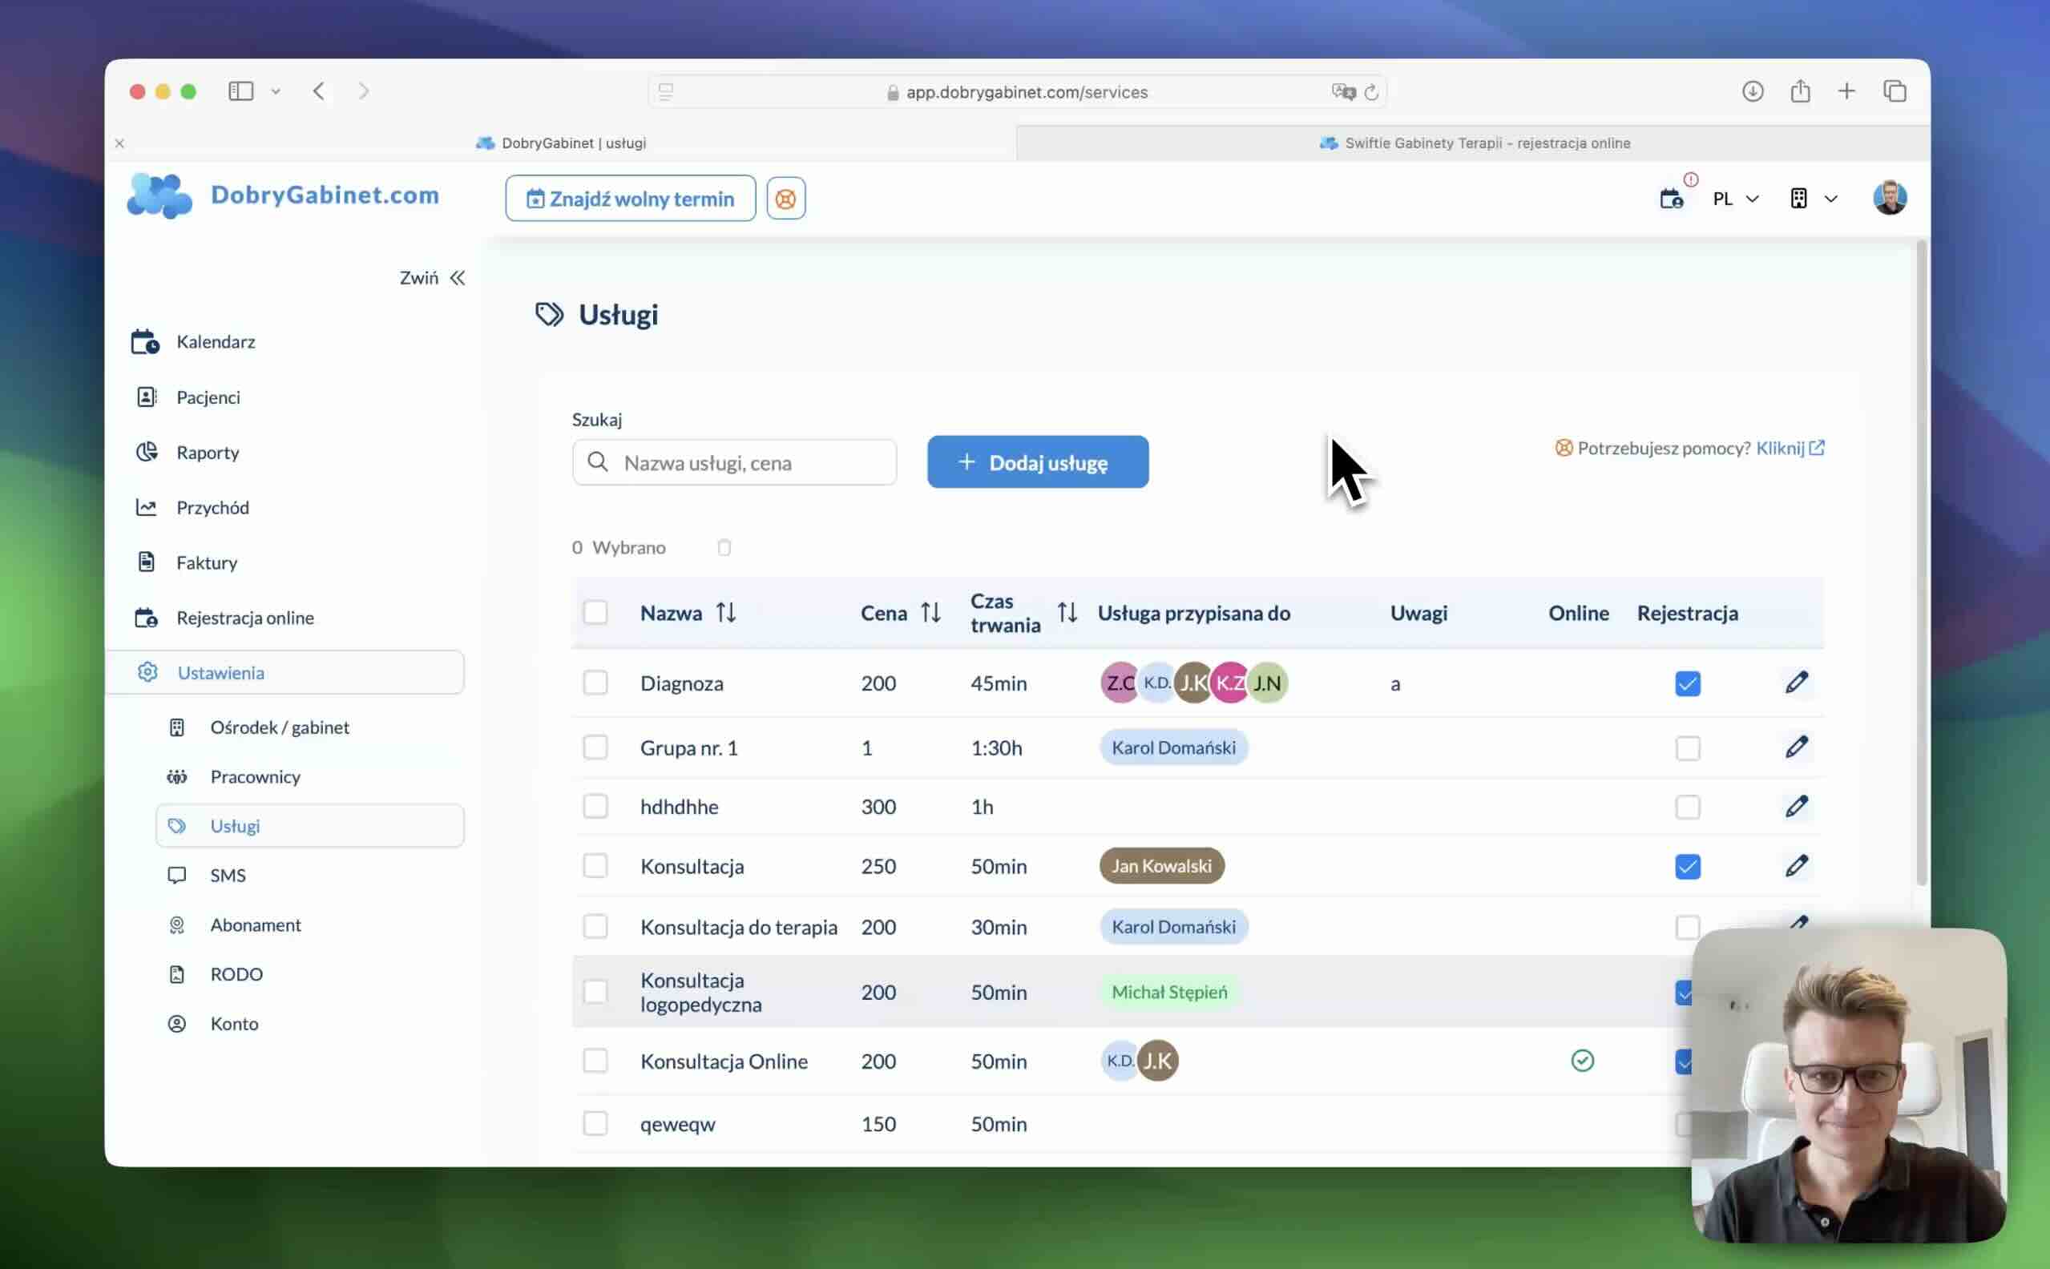Image resolution: width=2050 pixels, height=1269 pixels.
Task: Expand the building/clinic selector dropdown
Action: point(1814,199)
